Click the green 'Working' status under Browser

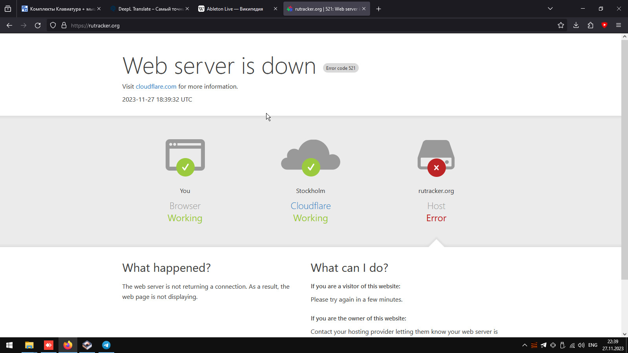click(x=185, y=218)
